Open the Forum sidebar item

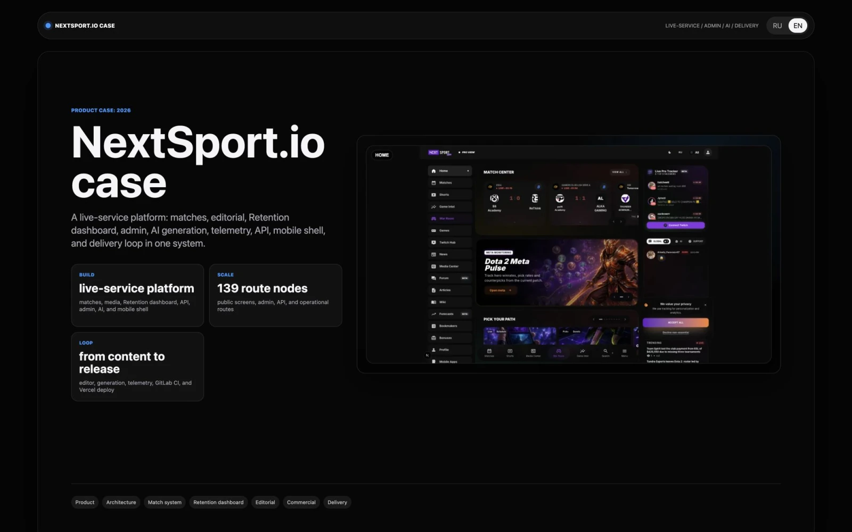[x=449, y=278]
